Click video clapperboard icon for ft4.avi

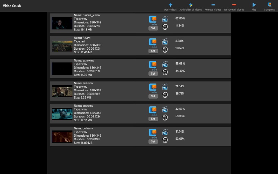[165, 42]
